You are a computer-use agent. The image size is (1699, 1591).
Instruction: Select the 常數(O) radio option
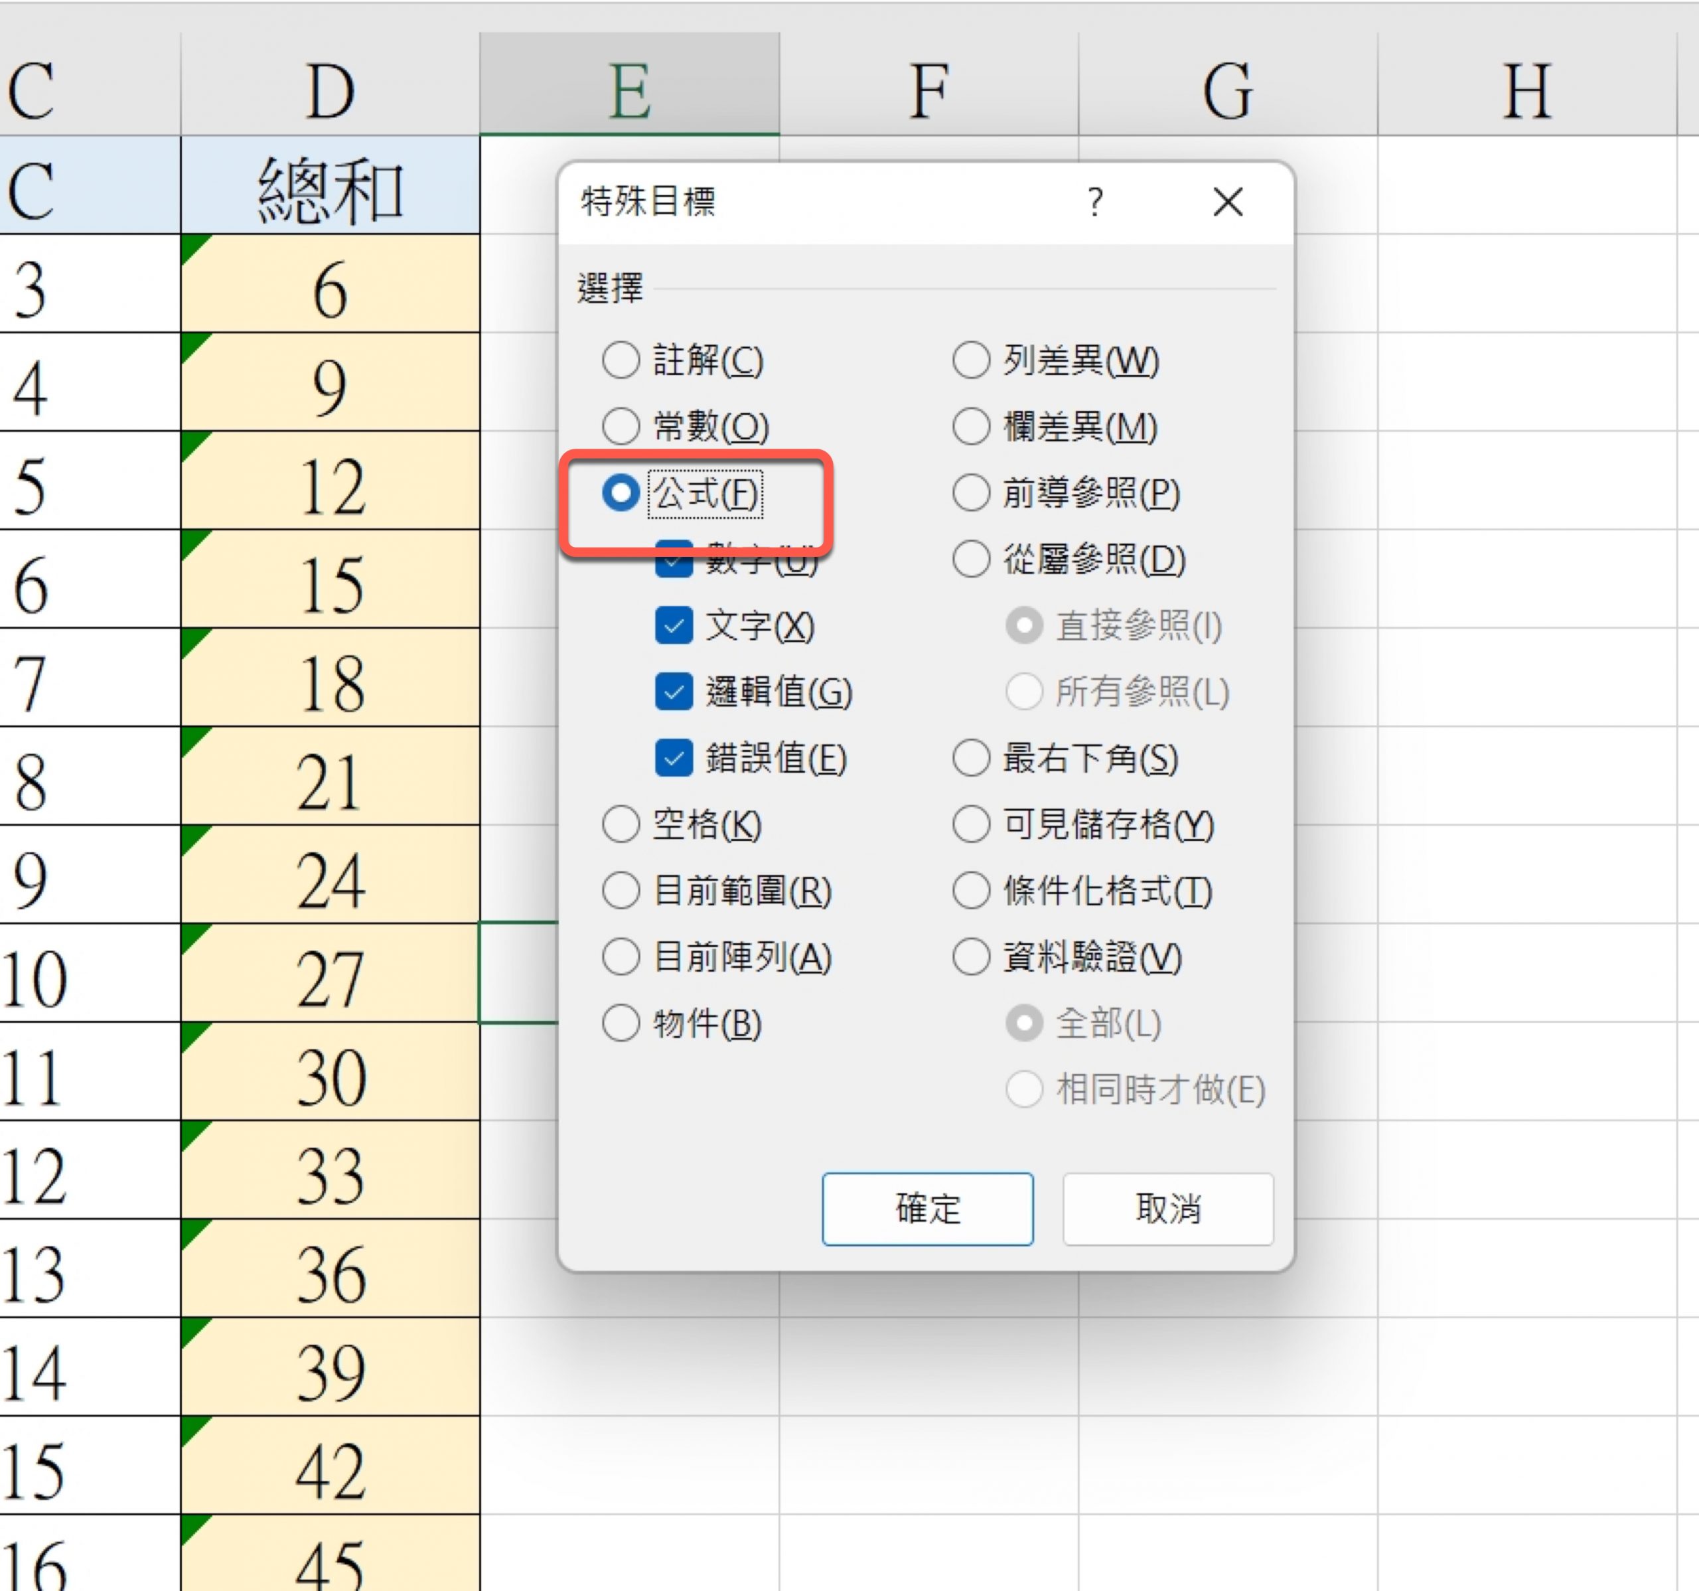pyautogui.click(x=621, y=425)
